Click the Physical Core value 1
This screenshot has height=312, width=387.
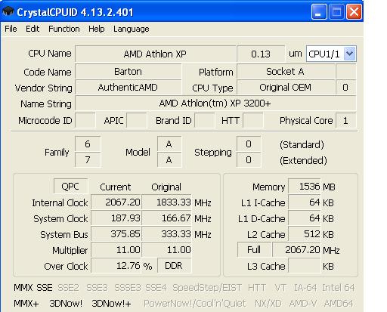coord(345,120)
